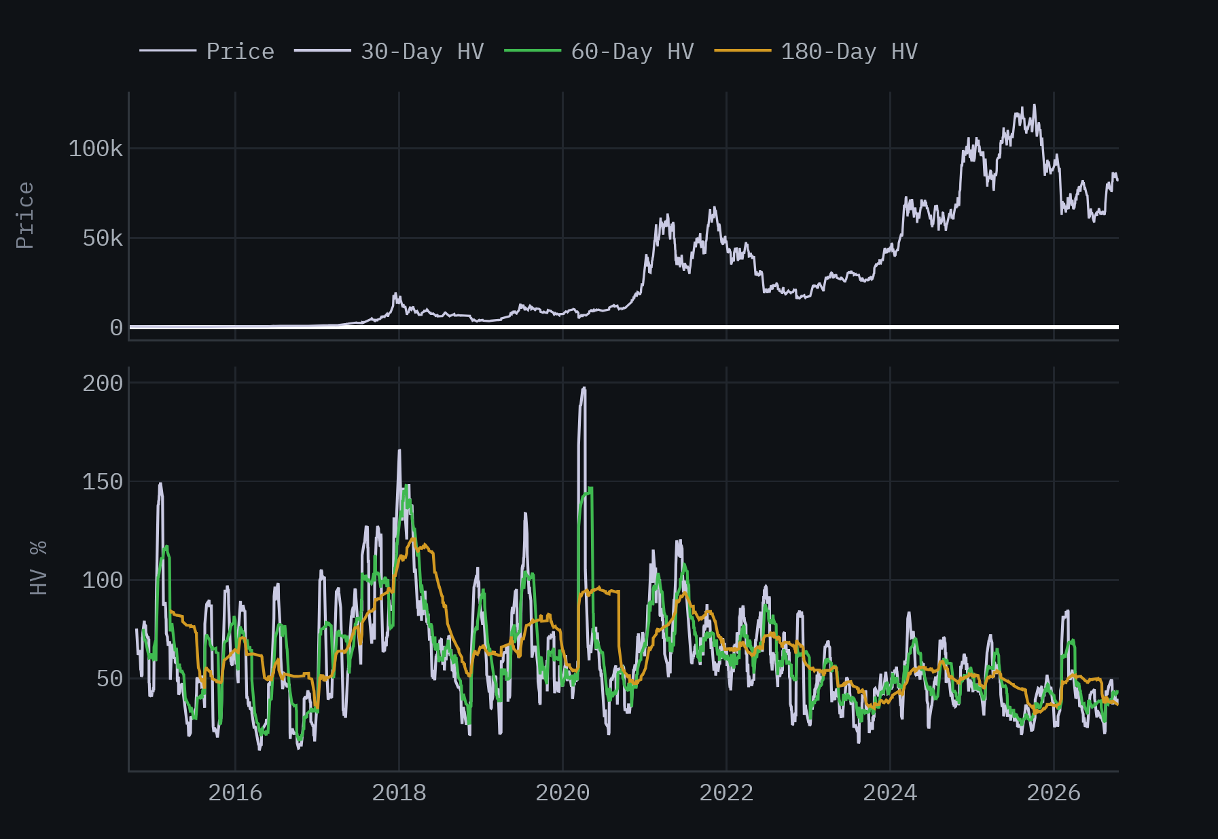This screenshot has height=839, width=1218.
Task: Click the 50 HV axis tick
Action: pos(109,679)
